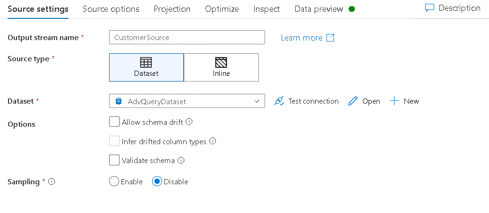Choose the Inline source type
Image resolution: width=489 pixels, height=213 pixels.
[x=221, y=67]
